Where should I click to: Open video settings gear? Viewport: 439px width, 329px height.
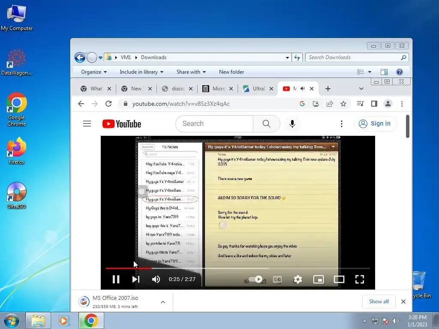(298, 279)
